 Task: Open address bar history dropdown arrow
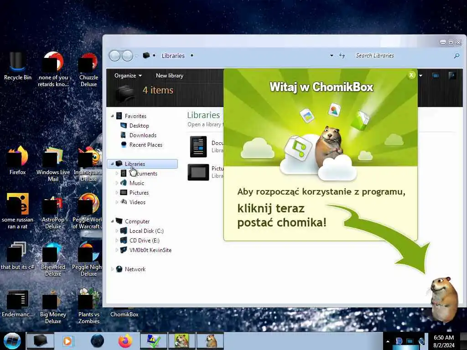[332, 56]
